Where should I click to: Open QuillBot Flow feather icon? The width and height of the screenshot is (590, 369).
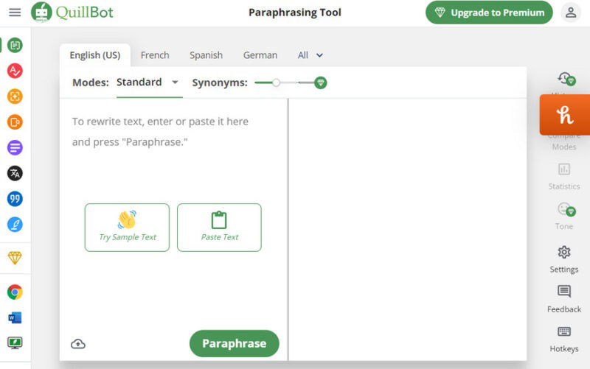[15, 225]
